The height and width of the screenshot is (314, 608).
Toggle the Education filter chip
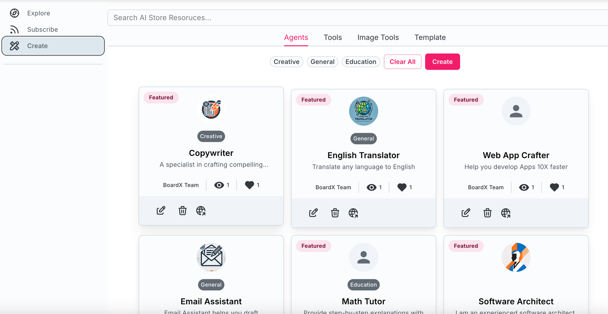coord(361,62)
